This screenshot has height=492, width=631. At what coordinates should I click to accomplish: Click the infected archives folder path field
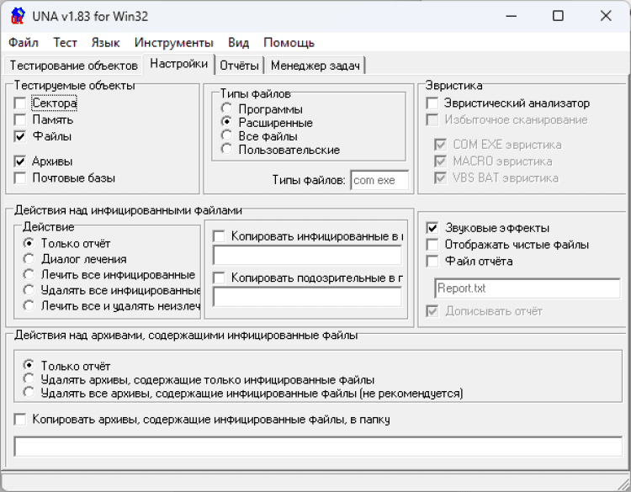point(318,447)
